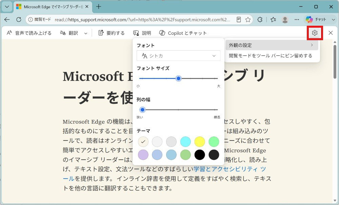The height and width of the screenshot is (205, 339).
Task: Open the extensions puzzle icon
Action: click(260, 20)
